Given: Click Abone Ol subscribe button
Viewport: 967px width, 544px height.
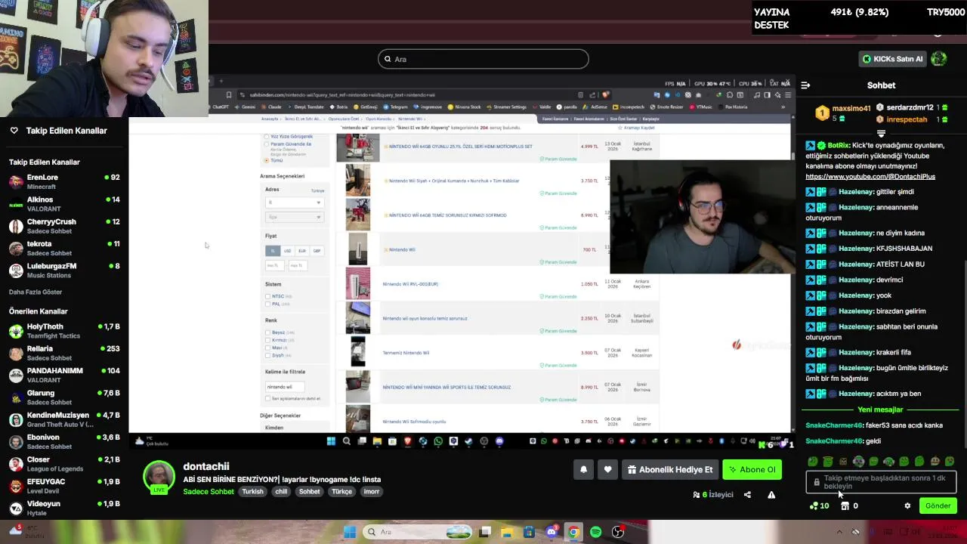Looking at the screenshot, I should click(752, 469).
